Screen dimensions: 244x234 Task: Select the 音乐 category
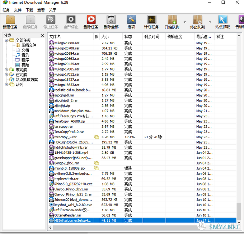[x=25, y=55]
